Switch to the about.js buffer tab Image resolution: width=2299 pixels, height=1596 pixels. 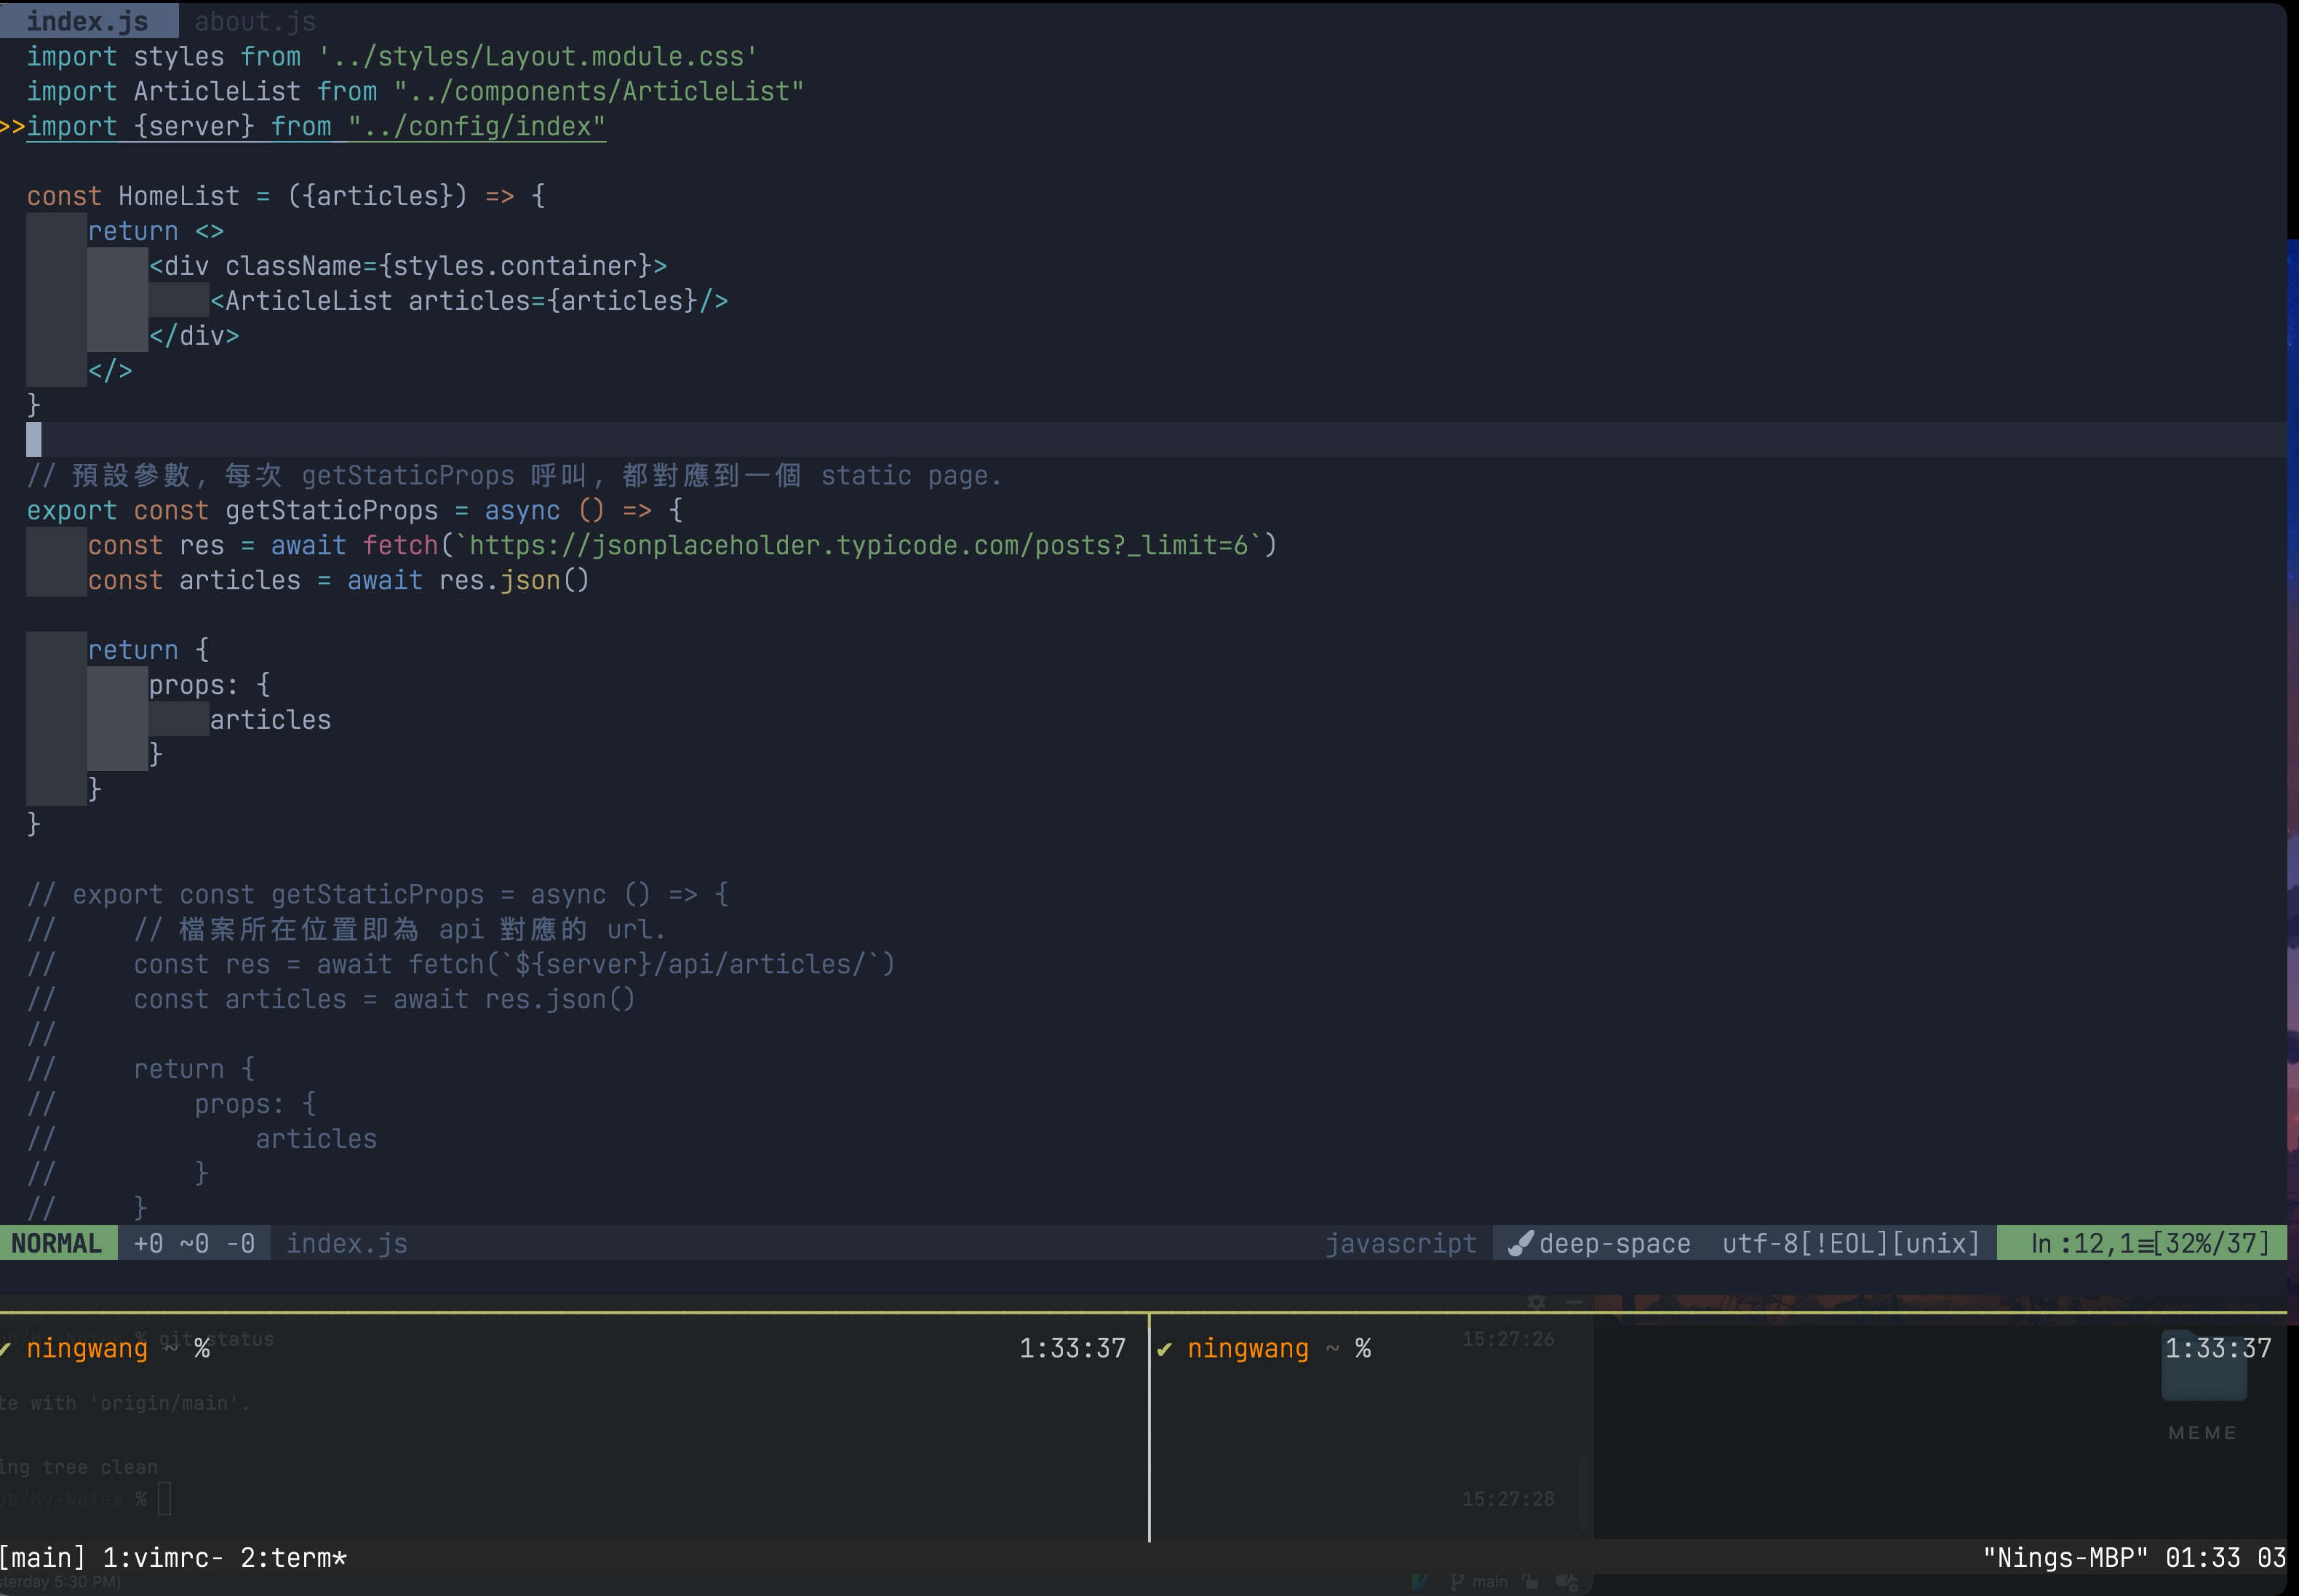[x=255, y=21]
